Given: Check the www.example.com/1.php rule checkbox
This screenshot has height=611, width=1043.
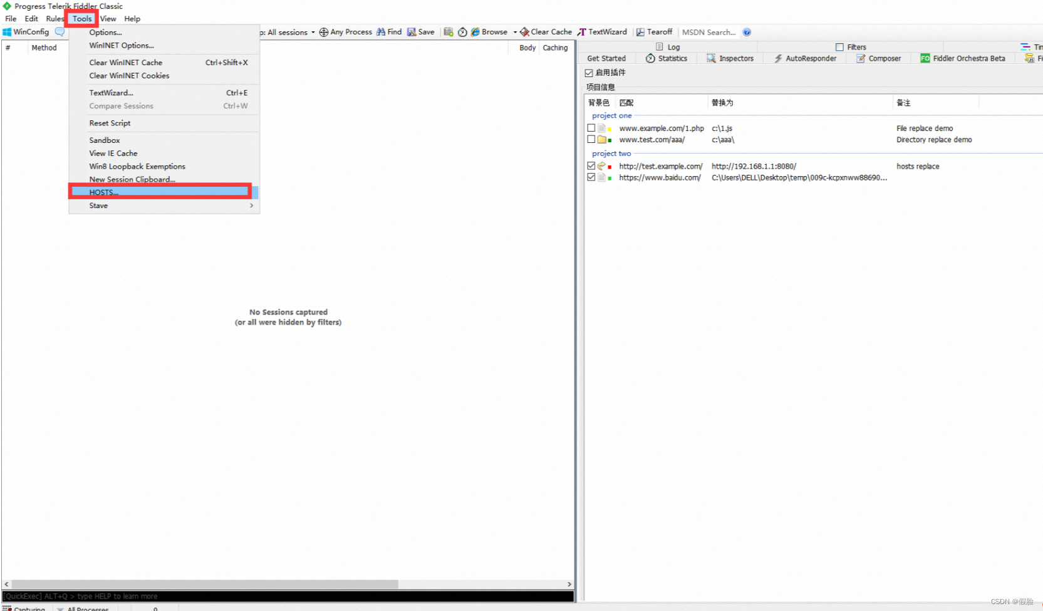Looking at the screenshot, I should 591,128.
